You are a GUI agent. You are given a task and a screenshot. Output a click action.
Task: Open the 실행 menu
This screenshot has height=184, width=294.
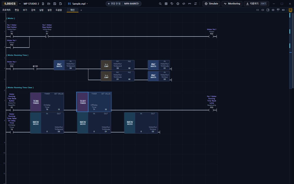(x=41, y=10)
